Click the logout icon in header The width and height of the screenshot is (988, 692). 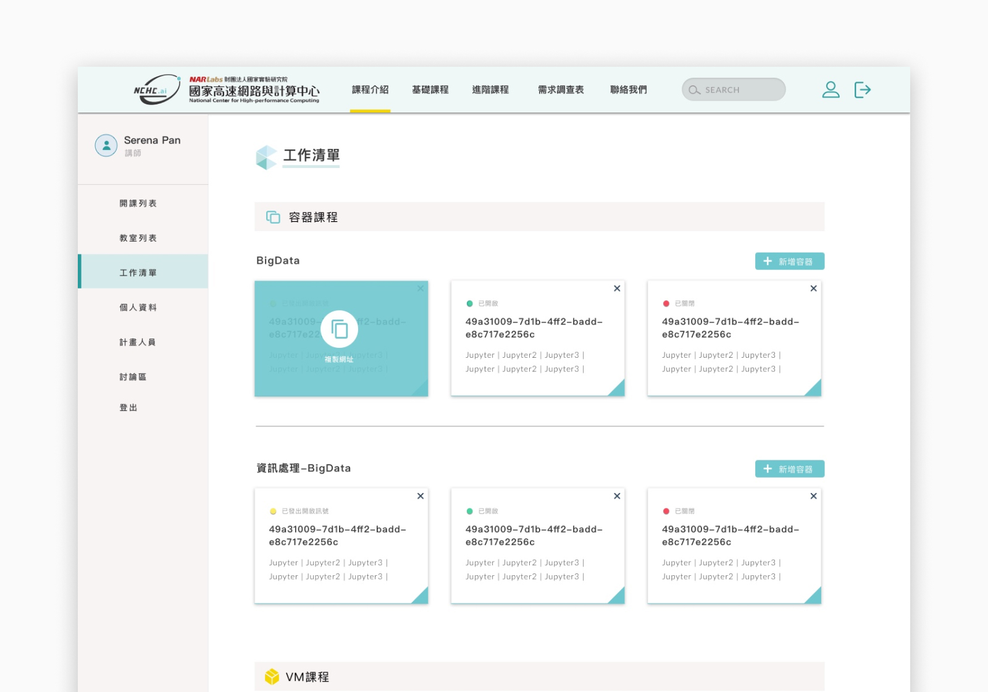[x=862, y=90]
